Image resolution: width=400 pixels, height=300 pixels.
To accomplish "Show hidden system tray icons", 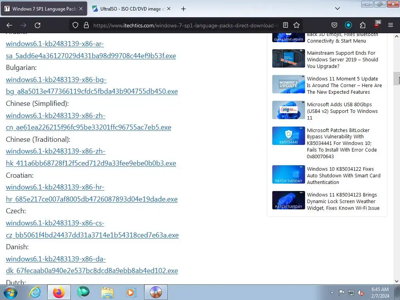I will (332, 293).
